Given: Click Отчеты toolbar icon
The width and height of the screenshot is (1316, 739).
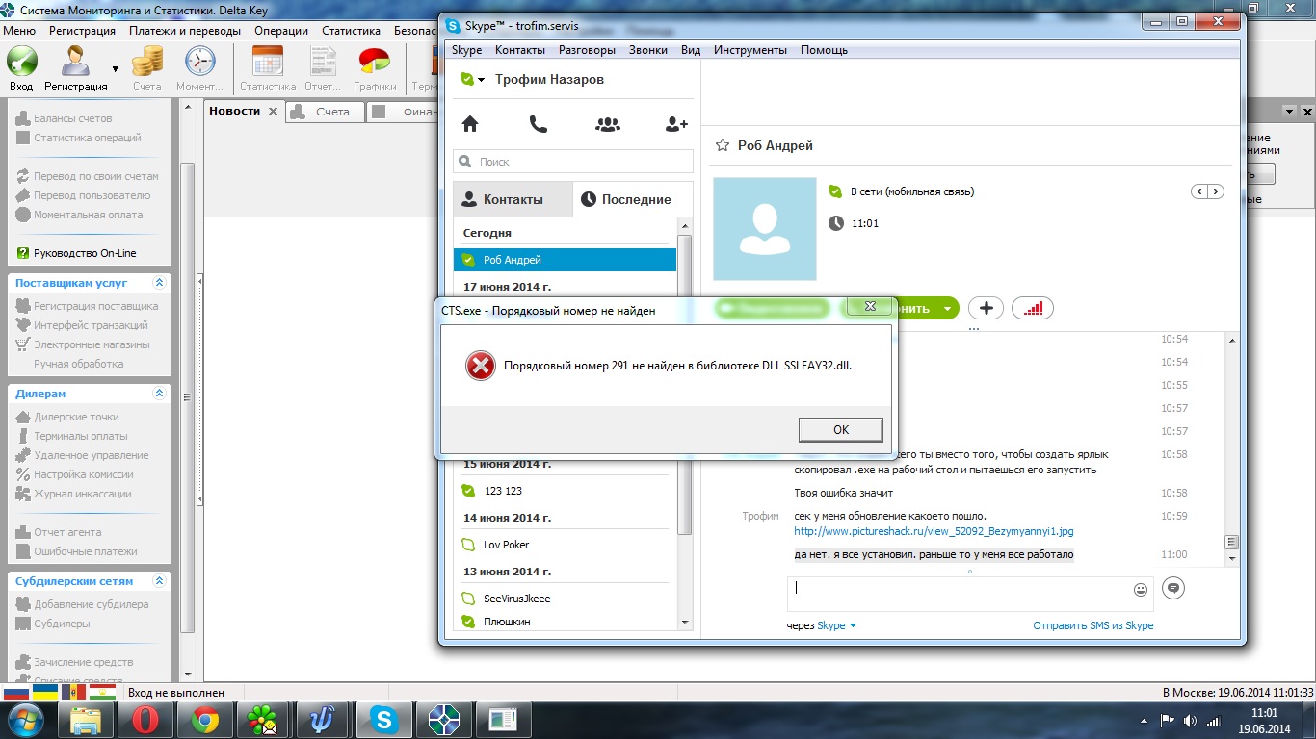Looking at the screenshot, I should coord(323,69).
